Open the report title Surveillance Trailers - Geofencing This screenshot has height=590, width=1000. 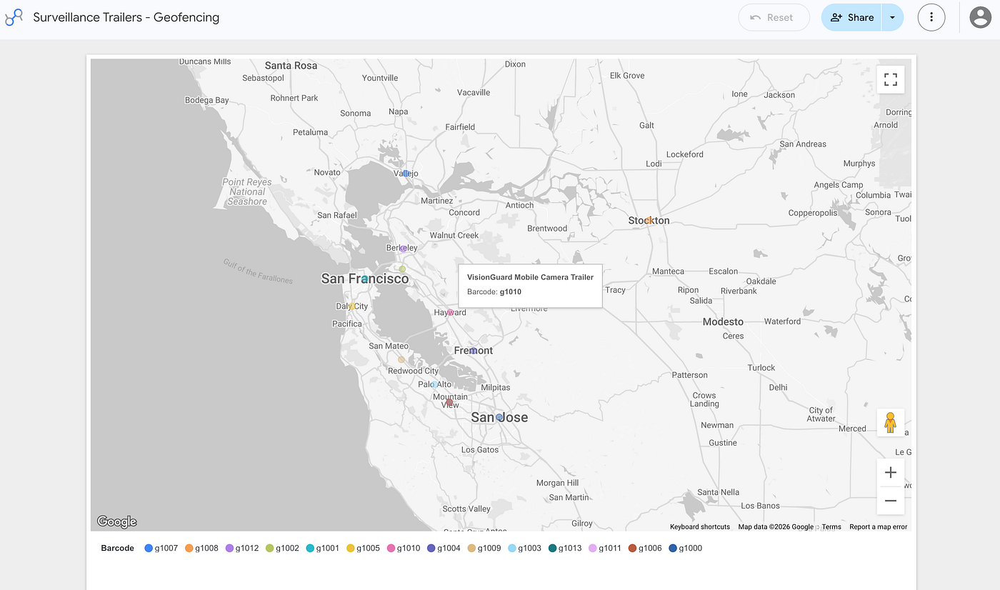126,17
